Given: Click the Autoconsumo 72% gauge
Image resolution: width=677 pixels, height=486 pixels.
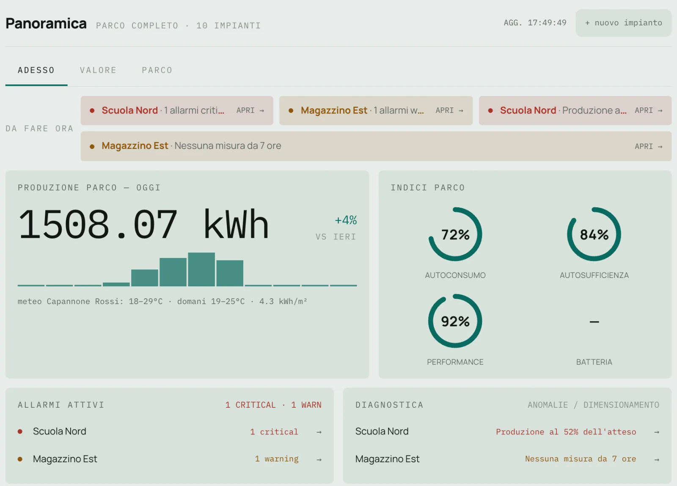Looking at the screenshot, I should point(455,234).
